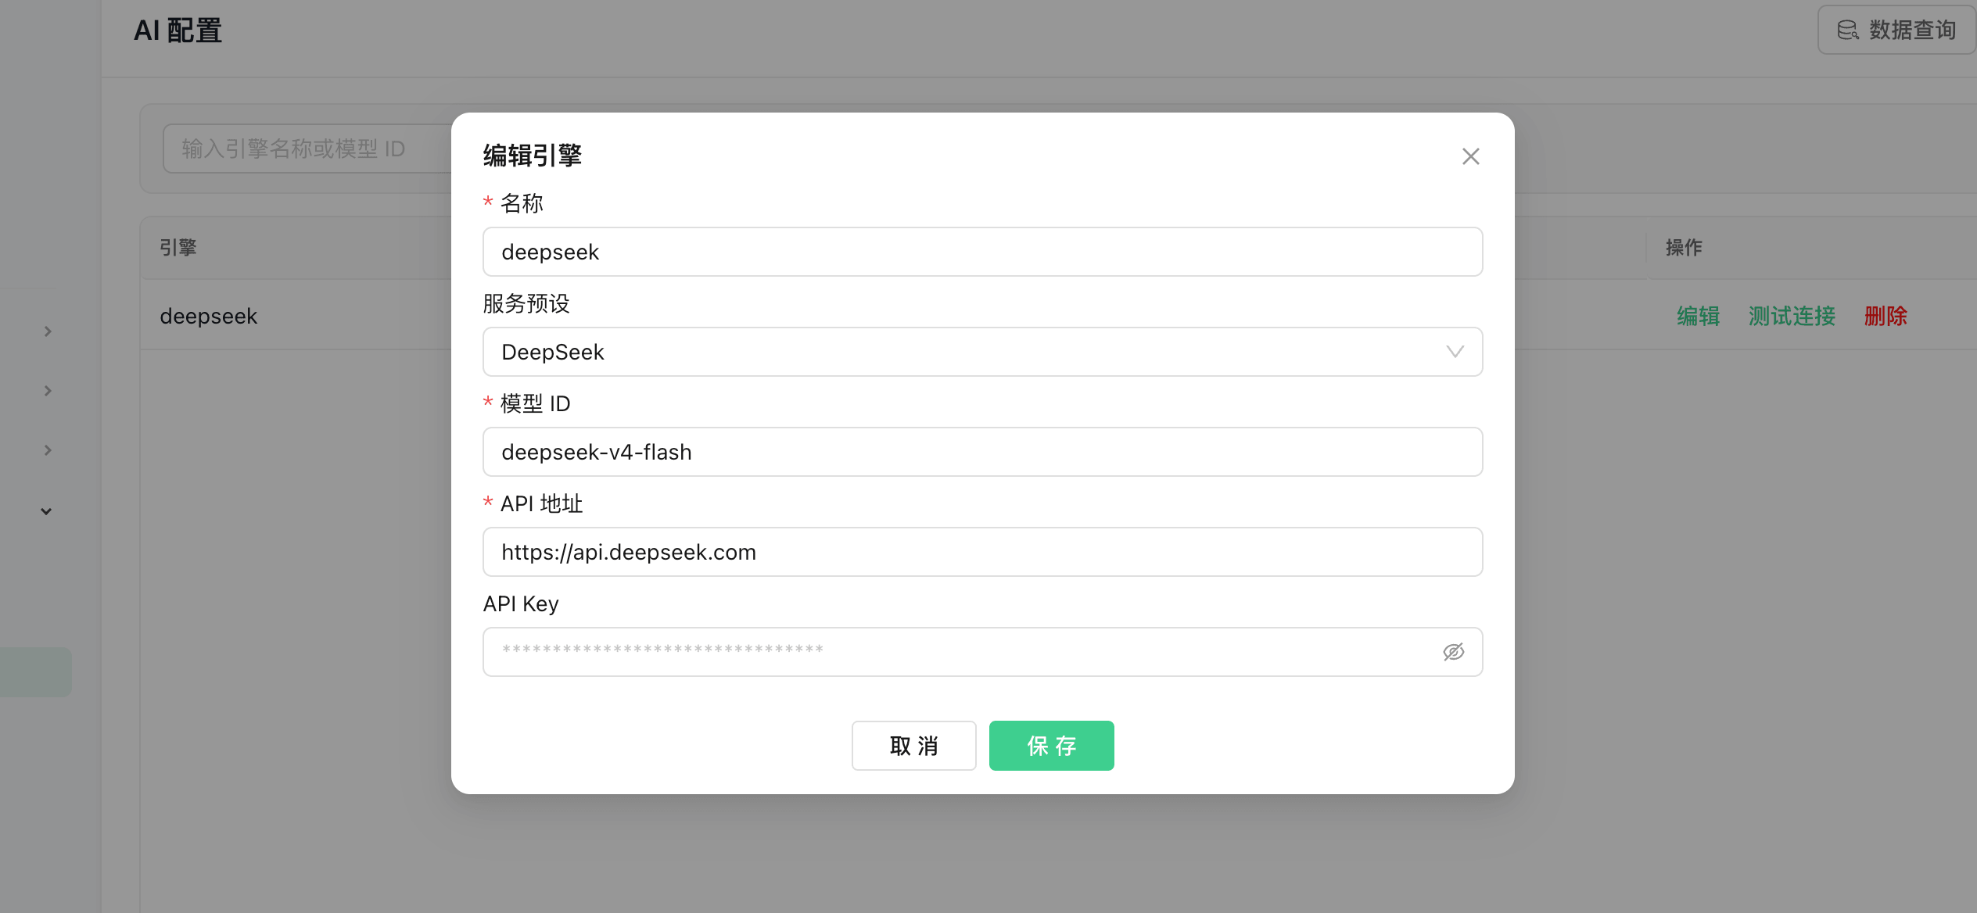Click 编辑 link in deepseek row
This screenshot has width=1977, height=913.
coord(1698,316)
